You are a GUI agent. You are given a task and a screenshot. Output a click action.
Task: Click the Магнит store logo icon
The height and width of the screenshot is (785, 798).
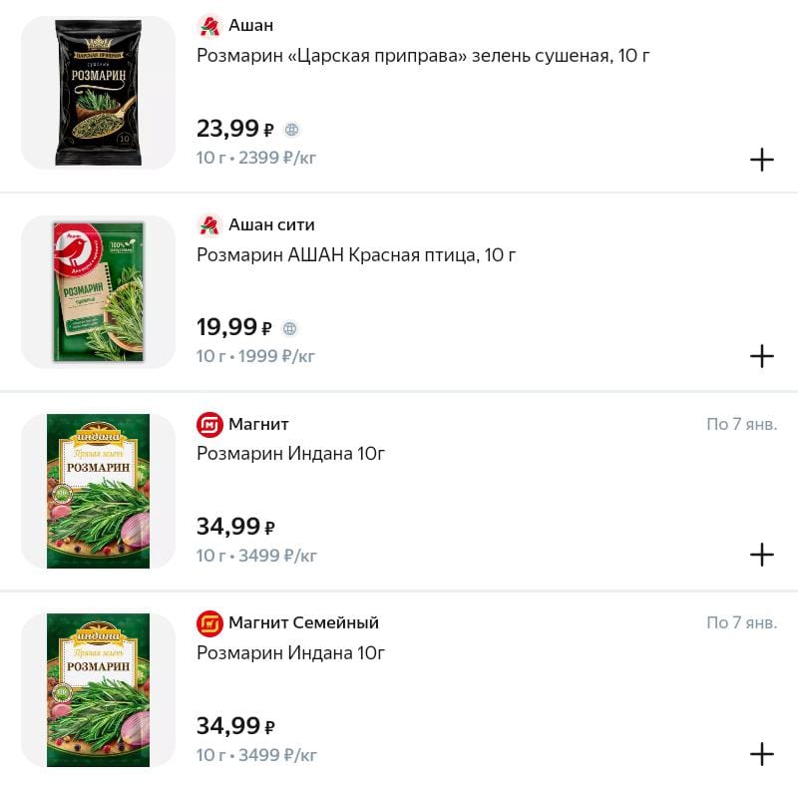click(x=209, y=425)
